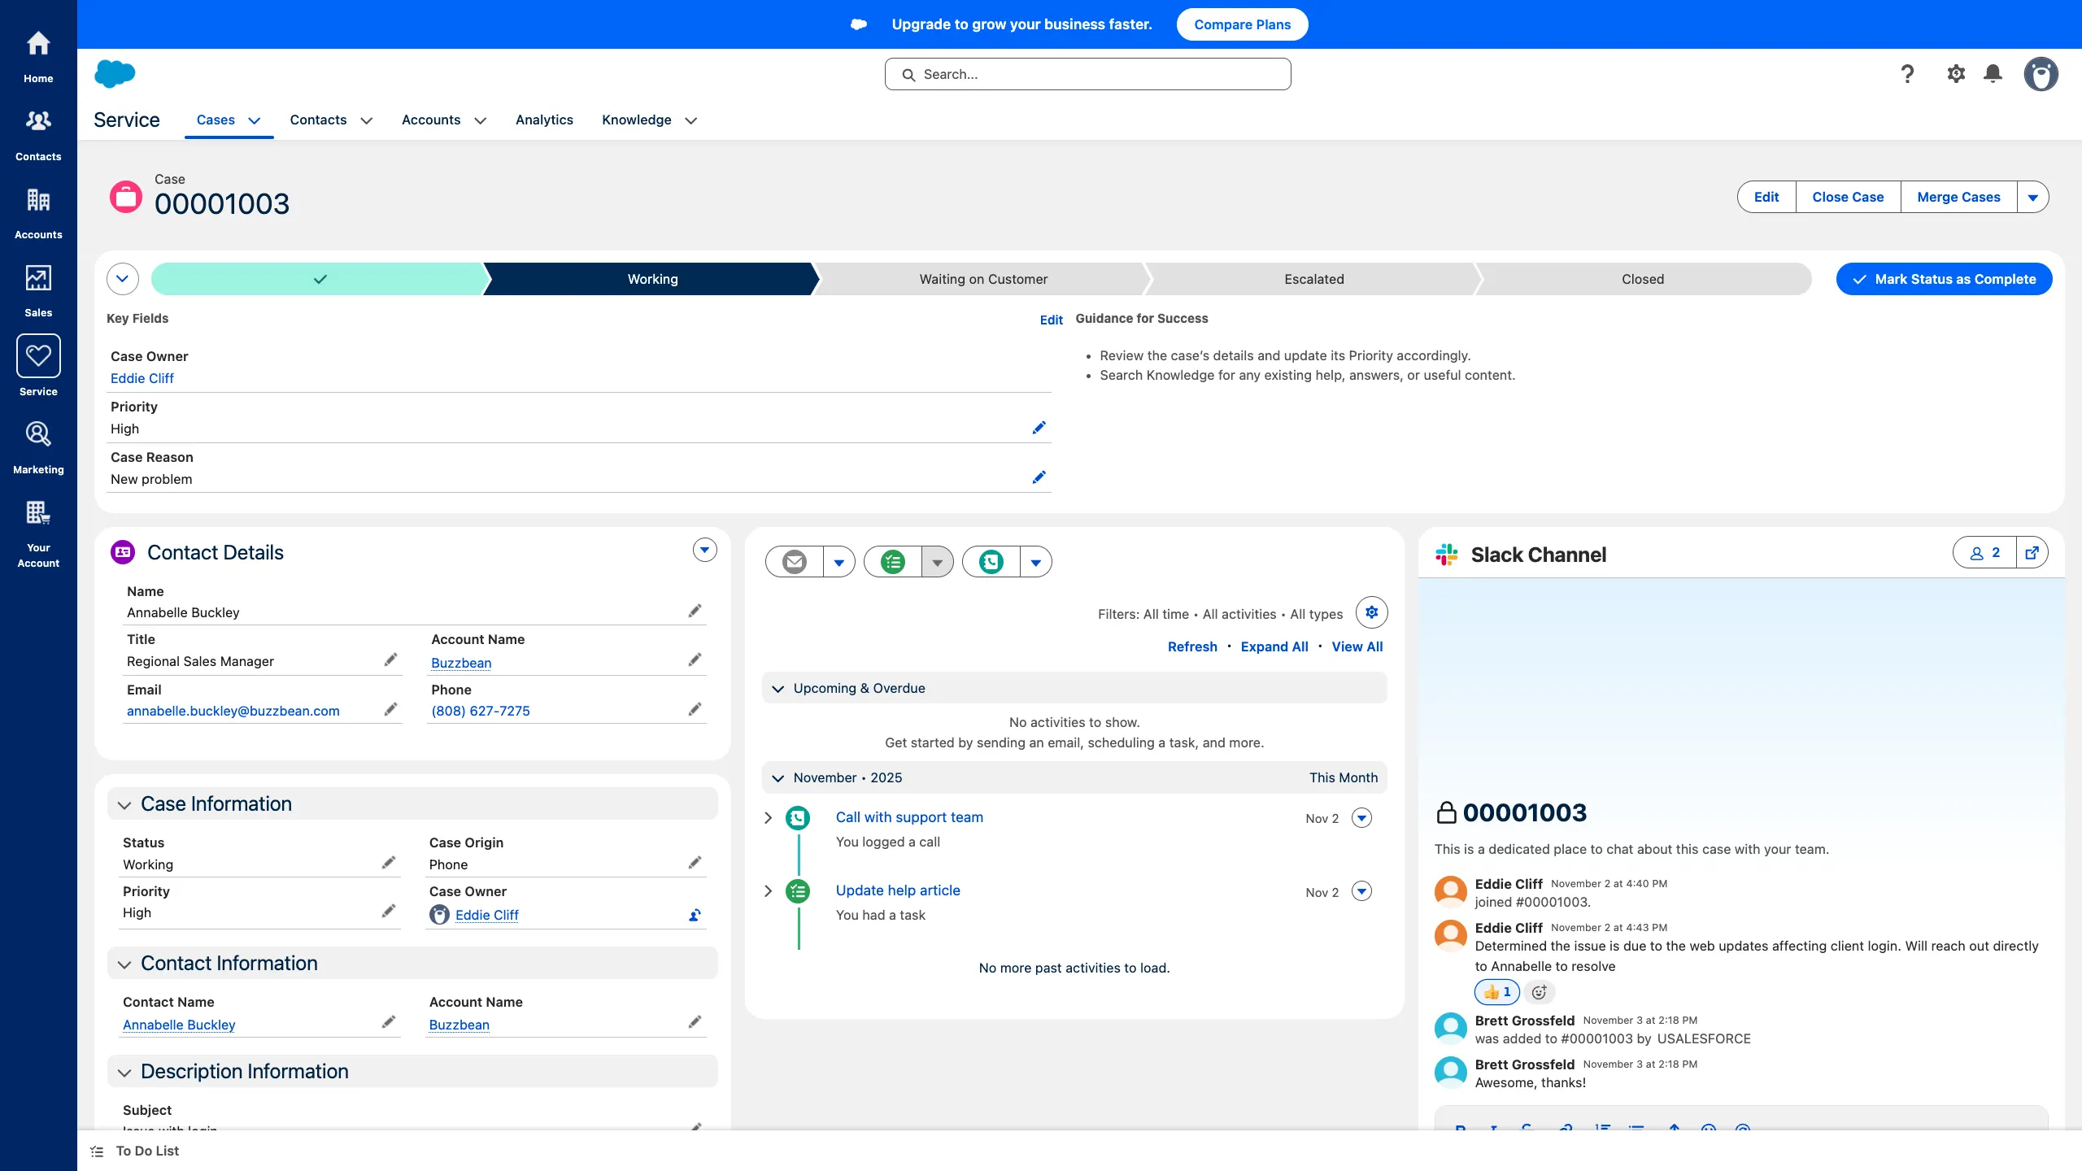
Task: Open the Email composer icon
Action: (793, 561)
